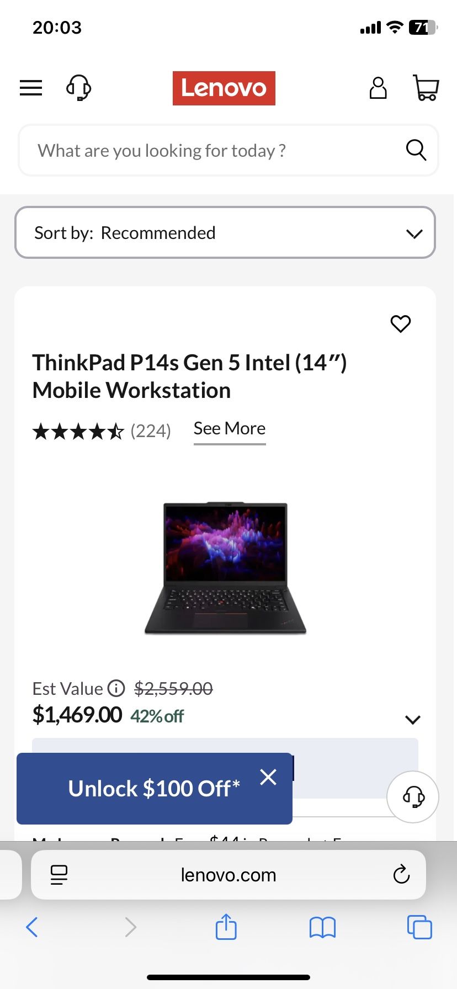
Task: Open the ThinkPad P14s laptop image
Action: pos(225,568)
